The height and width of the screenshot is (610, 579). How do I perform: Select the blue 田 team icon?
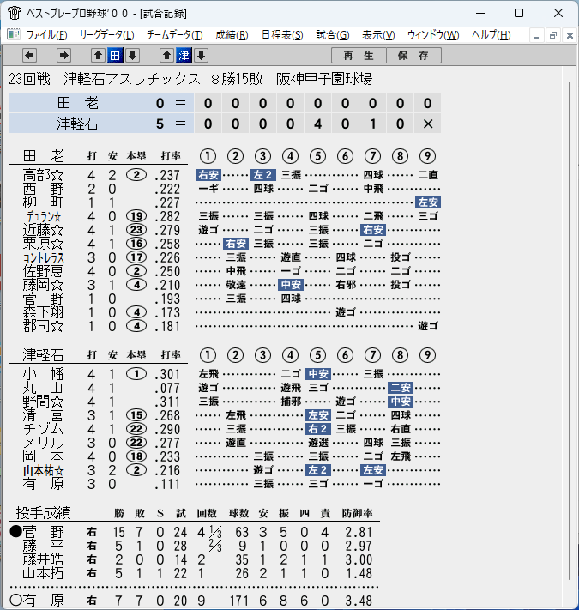tap(115, 56)
